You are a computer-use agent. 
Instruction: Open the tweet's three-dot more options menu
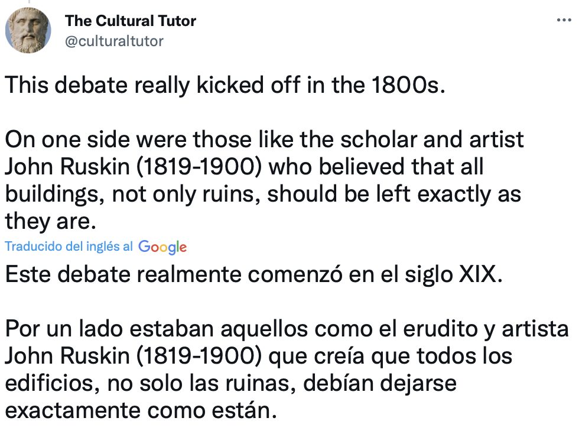tap(564, 21)
